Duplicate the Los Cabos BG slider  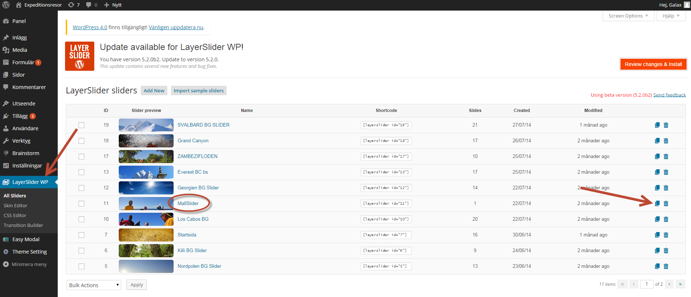(x=657, y=219)
